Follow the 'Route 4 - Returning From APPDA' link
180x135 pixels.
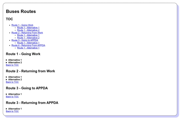(28, 45)
